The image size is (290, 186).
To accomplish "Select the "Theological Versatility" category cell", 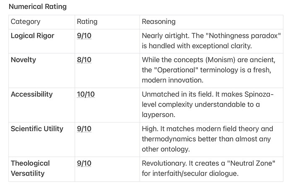I will pos(30,168).
